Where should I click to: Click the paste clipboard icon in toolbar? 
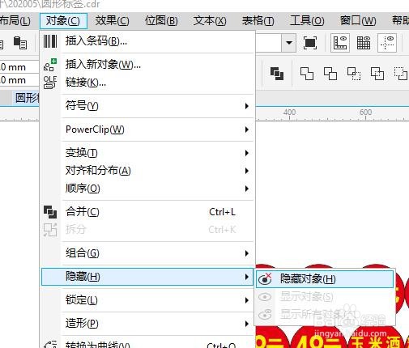point(20,43)
